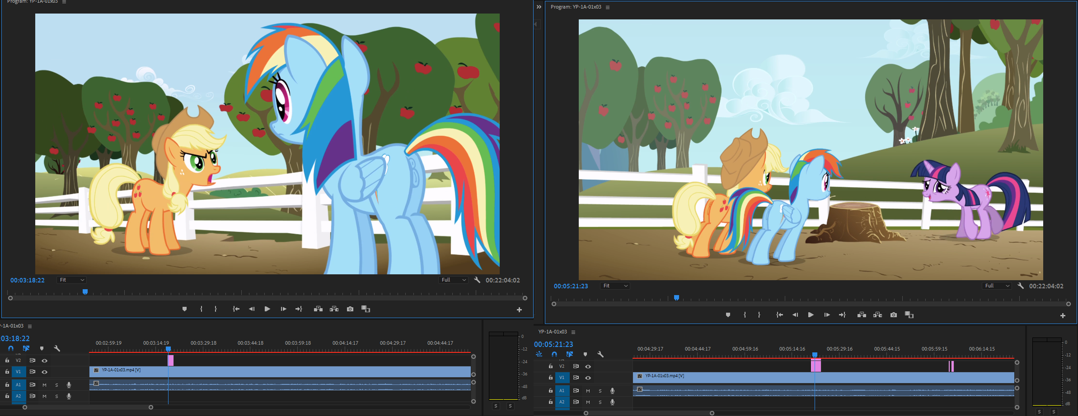This screenshot has height=416, width=1078.
Task: Click the 00:05:21:23 timecode in right monitor
Action: [x=571, y=286]
